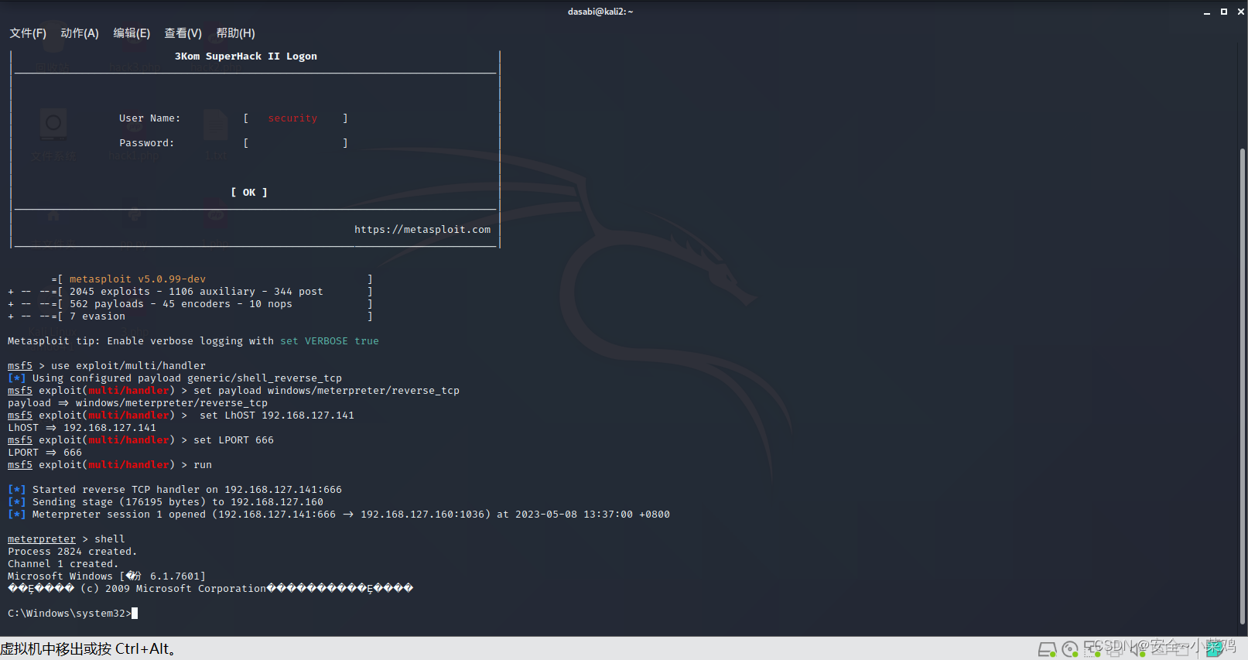Open the 查看(V) menu
Image resolution: width=1248 pixels, height=660 pixels.
pos(183,33)
